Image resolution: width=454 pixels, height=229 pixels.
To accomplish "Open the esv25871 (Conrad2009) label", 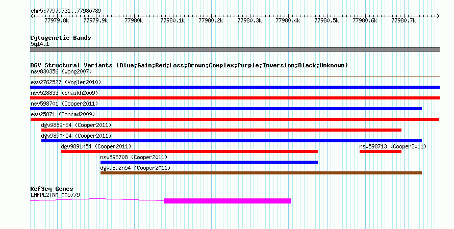I will click(x=63, y=114).
